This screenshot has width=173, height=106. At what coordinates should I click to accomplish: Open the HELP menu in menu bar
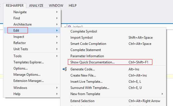point(73,5)
